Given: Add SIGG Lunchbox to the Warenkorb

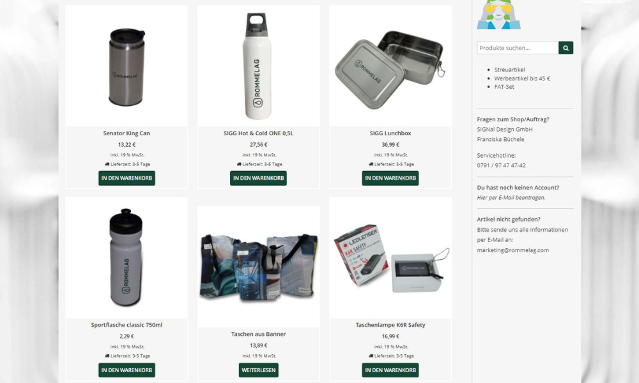Looking at the screenshot, I should (390, 178).
